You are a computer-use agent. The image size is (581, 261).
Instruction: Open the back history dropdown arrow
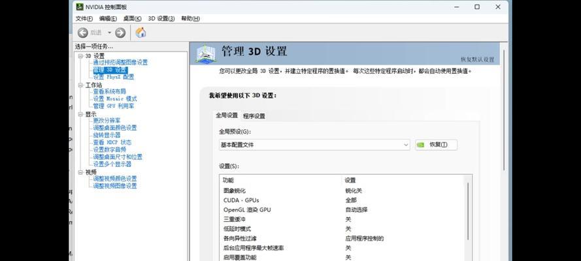pos(109,33)
